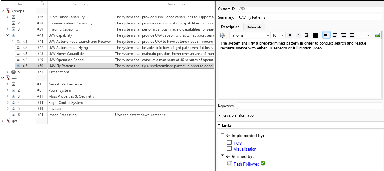
Task: Insert an image into the description
Action: [x=377, y=35]
